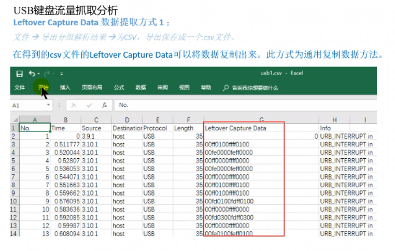This screenshot has height=251, width=395.
Task: Select column F header
Action: (188, 120)
